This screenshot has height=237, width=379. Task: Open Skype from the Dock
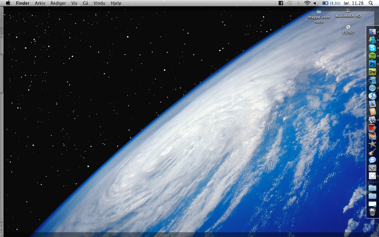pyautogui.click(x=372, y=48)
